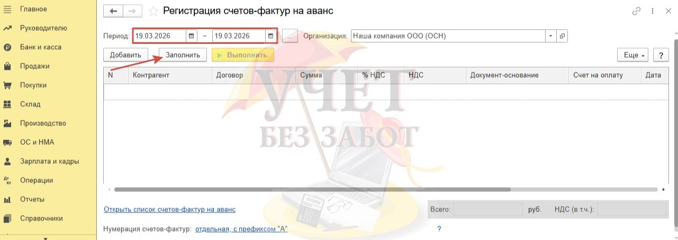
Task: Go to the Покупки section
Action: pyautogui.click(x=33, y=85)
